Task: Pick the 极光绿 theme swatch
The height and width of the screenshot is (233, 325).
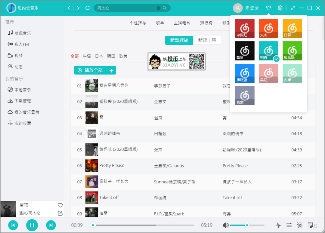Action: coord(292,51)
